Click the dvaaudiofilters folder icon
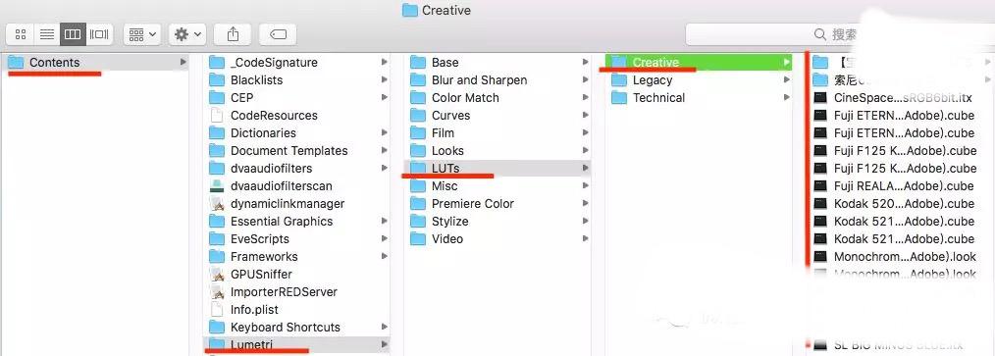Image resolution: width=995 pixels, height=356 pixels. click(217, 168)
